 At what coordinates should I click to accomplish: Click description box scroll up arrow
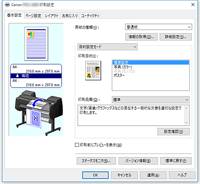(186, 108)
